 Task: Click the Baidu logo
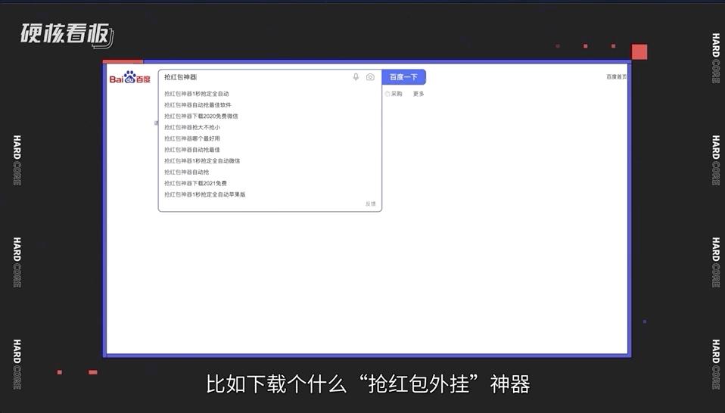130,77
